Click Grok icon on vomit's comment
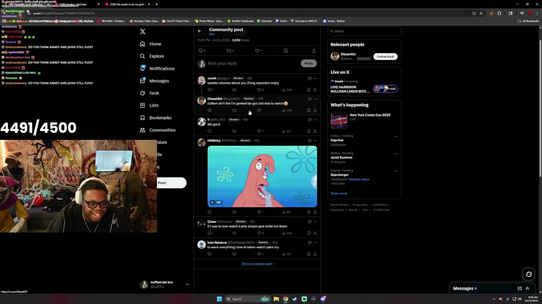The width and height of the screenshot is (542, 304). (x=310, y=78)
